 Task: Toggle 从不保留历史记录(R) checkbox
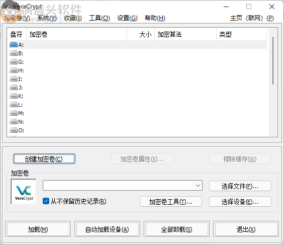pos(46,201)
